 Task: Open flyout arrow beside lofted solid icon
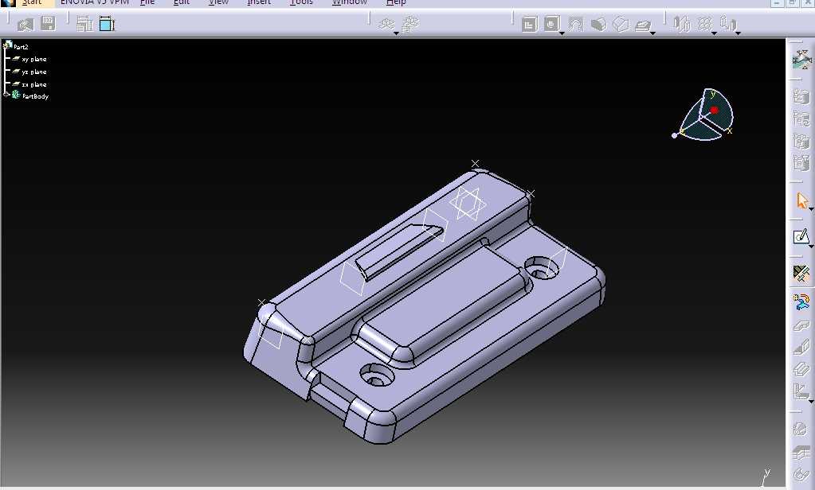click(x=652, y=33)
